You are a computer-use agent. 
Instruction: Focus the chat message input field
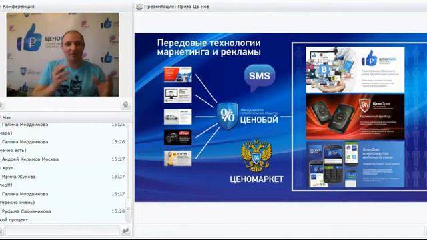tap(62, 231)
